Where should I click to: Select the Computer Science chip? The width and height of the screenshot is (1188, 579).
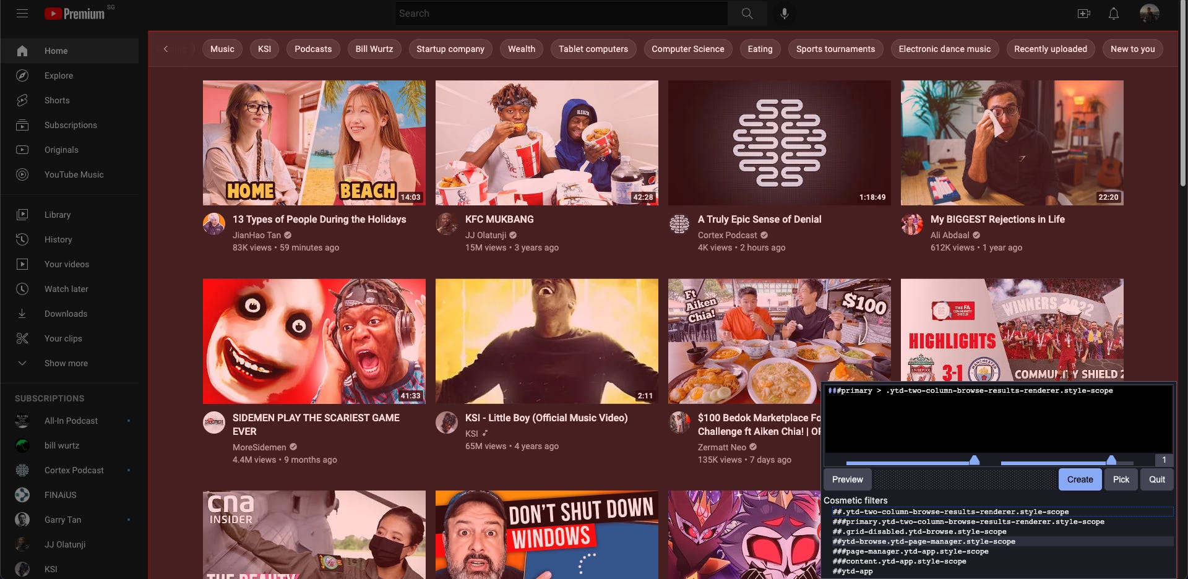coord(688,49)
